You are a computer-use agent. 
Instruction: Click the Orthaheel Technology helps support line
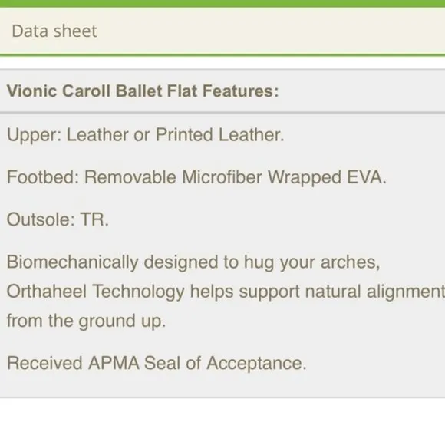(226, 292)
